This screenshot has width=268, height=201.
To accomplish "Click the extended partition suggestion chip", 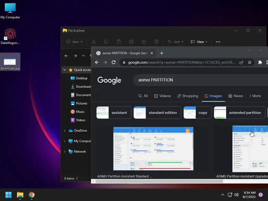I will [239, 113].
